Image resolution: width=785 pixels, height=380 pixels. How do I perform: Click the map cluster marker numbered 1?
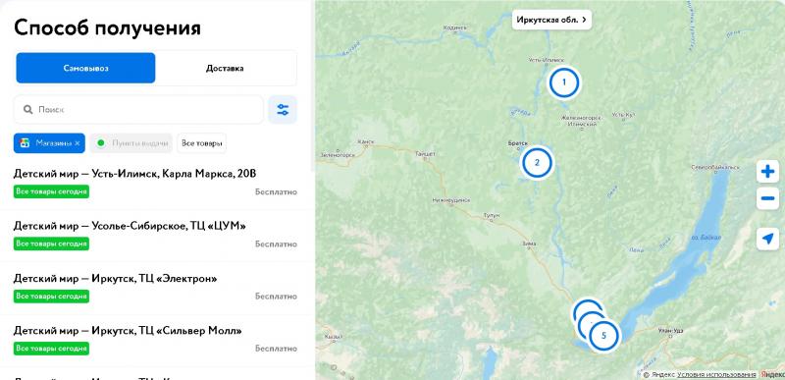click(x=564, y=82)
